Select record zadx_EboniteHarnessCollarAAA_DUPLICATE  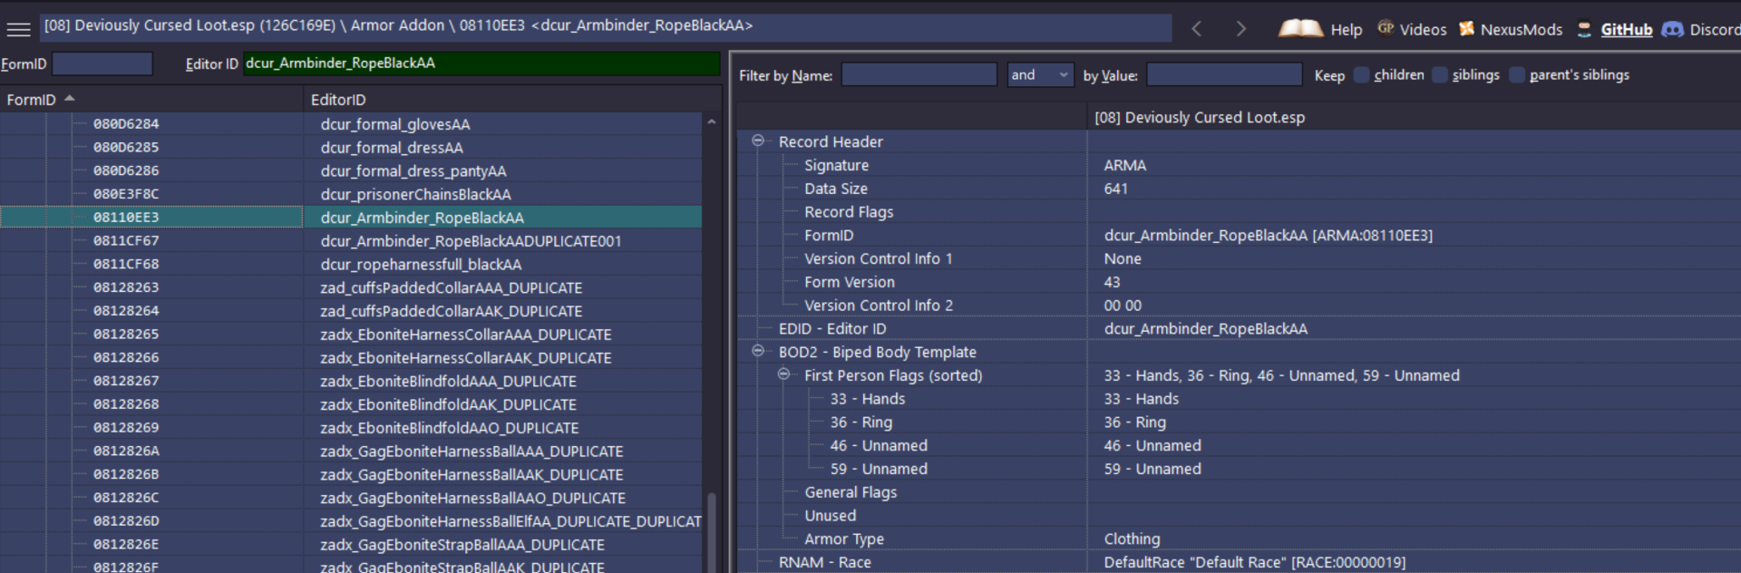point(466,335)
